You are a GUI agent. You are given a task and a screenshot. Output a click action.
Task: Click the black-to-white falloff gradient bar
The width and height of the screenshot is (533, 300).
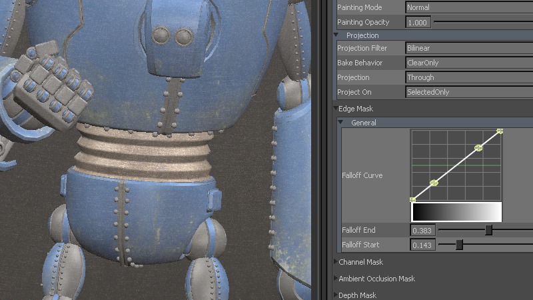point(456,212)
